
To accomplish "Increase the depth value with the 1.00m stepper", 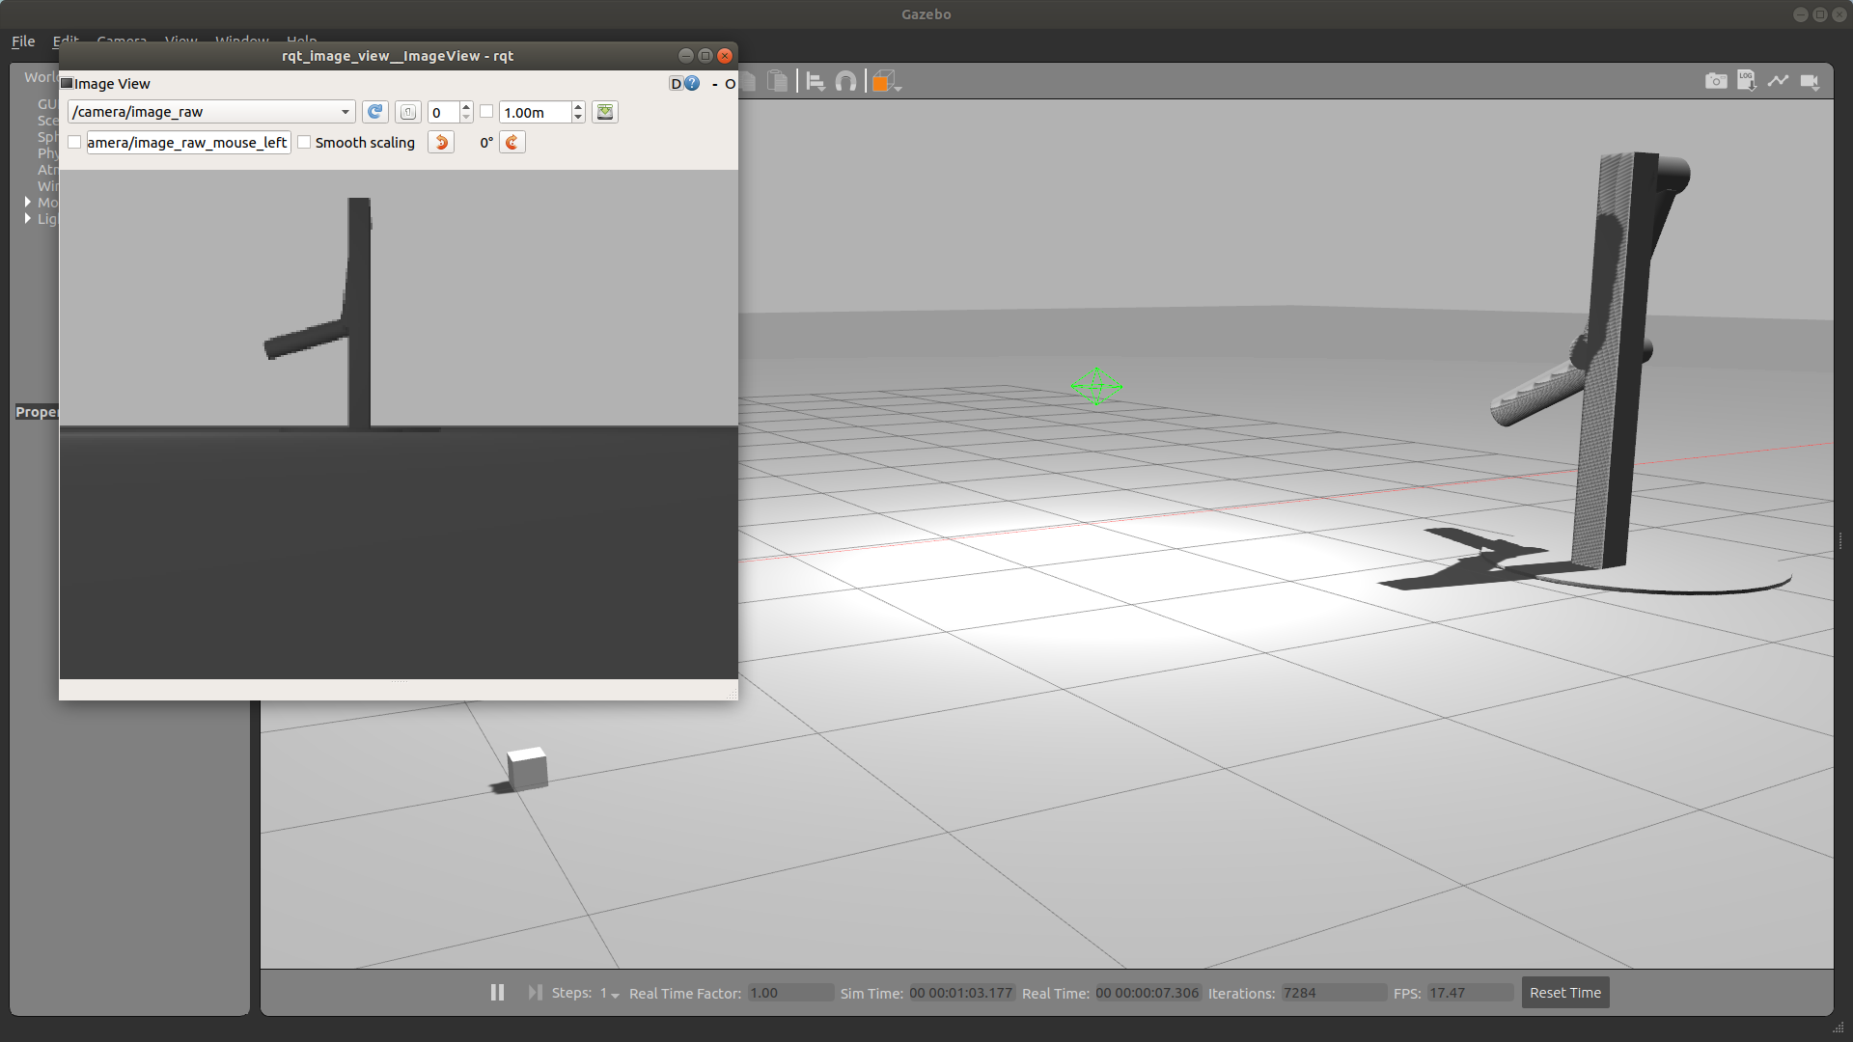I will 577,107.
